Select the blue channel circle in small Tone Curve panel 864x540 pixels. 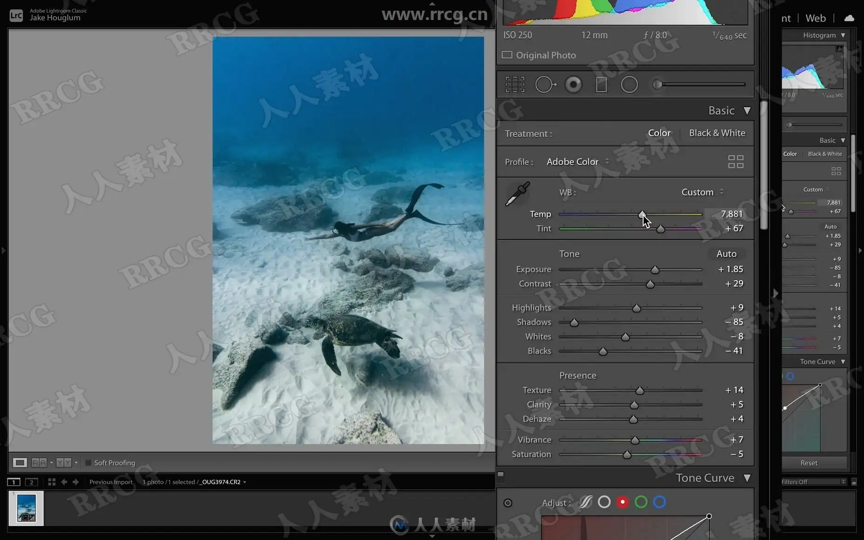point(790,376)
